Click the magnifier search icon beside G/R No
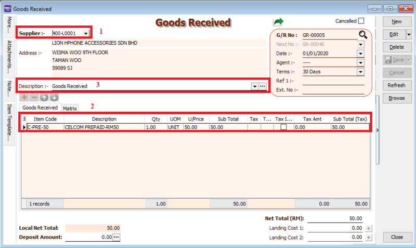The height and width of the screenshot is (248, 416). click(x=362, y=35)
